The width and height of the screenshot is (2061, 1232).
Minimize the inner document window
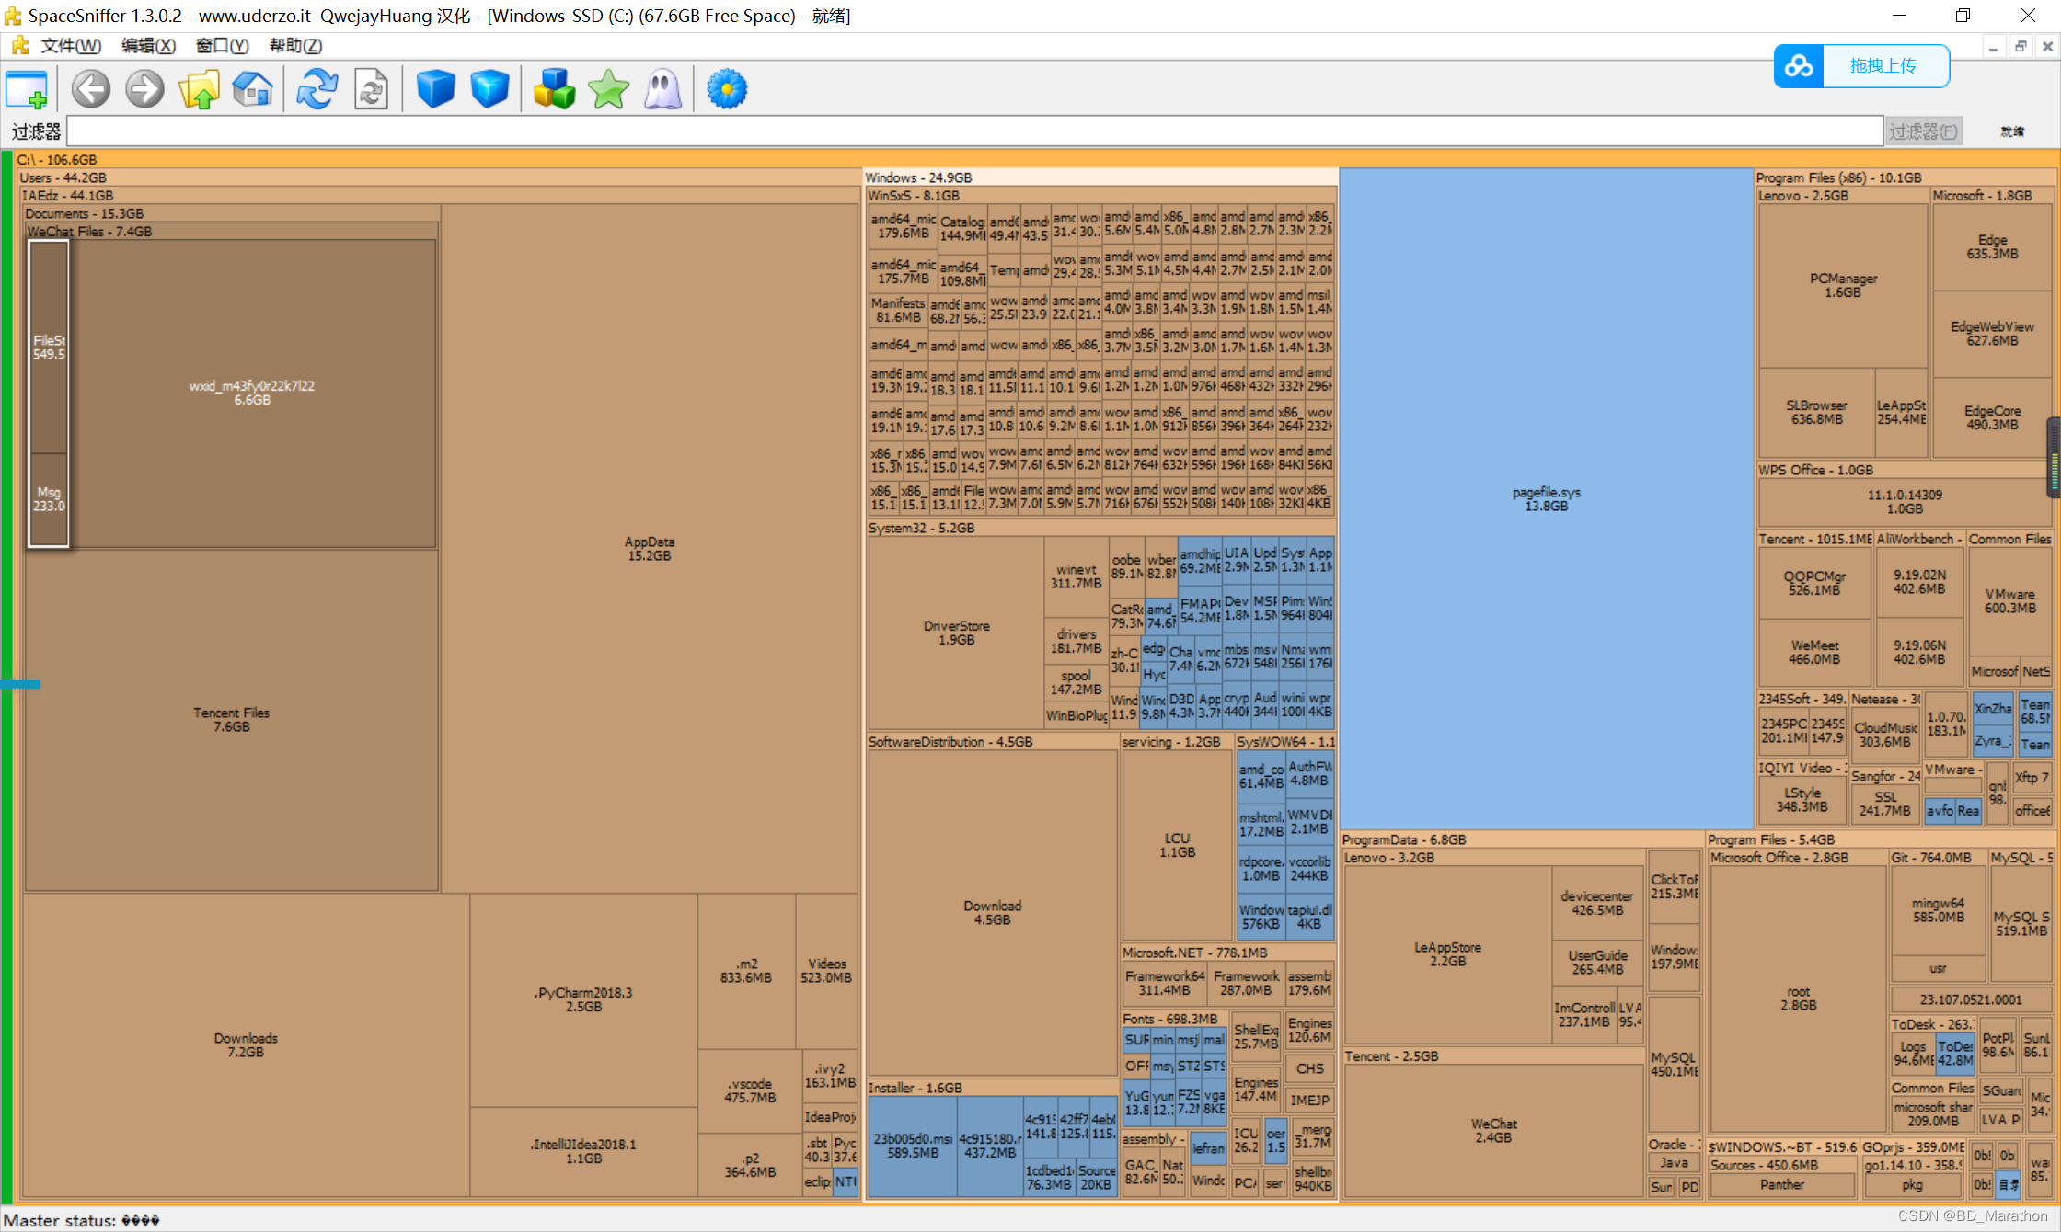tap(1993, 47)
